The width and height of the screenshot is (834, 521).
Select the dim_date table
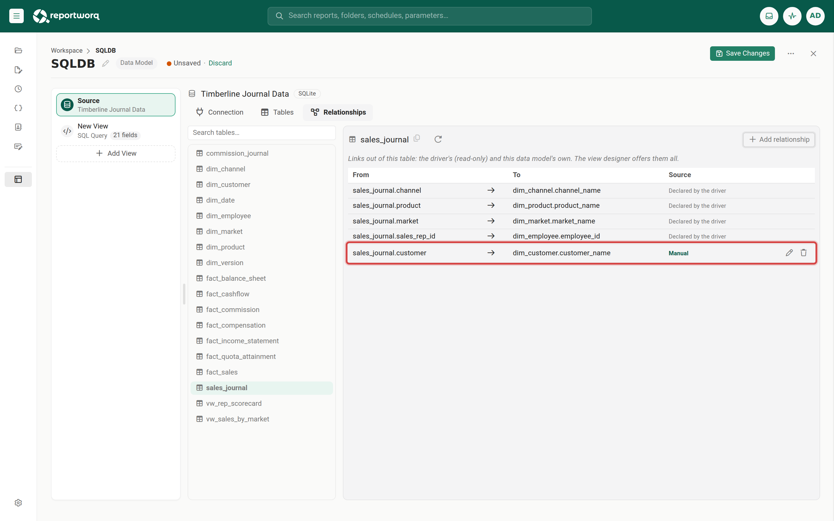(261, 200)
